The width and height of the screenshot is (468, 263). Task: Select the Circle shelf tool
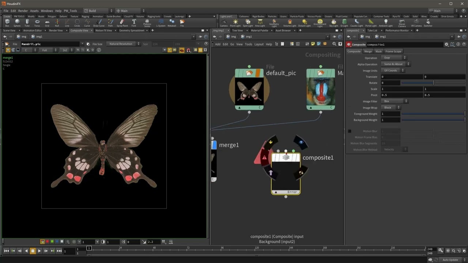[x=77, y=23]
